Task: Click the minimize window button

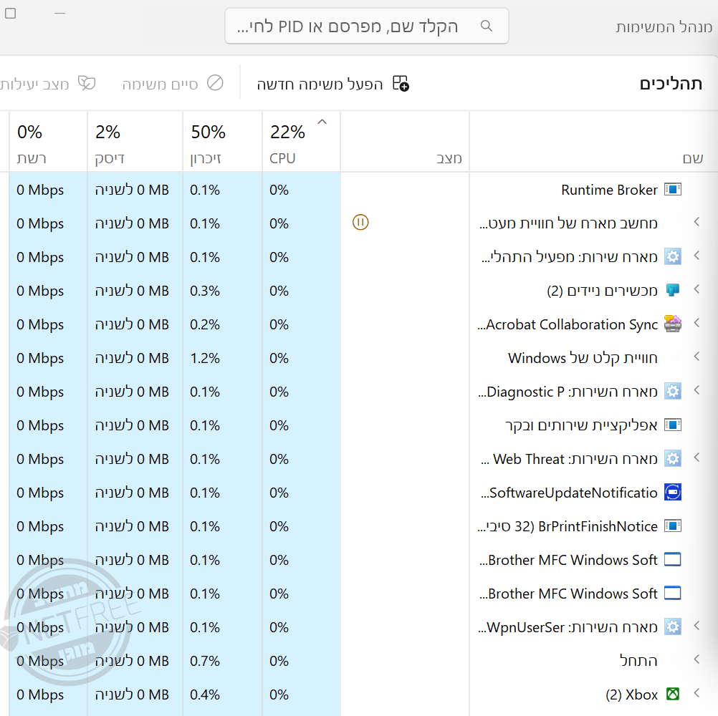Action: 60,14
